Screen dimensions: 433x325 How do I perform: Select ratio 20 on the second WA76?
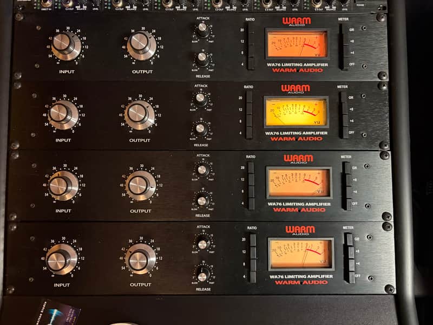click(249, 97)
